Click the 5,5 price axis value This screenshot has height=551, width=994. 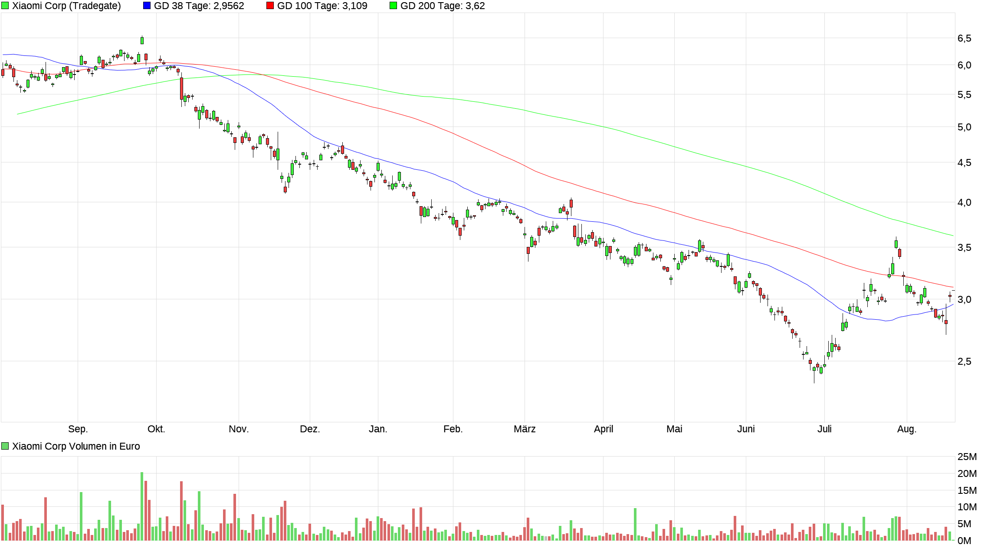(x=964, y=94)
